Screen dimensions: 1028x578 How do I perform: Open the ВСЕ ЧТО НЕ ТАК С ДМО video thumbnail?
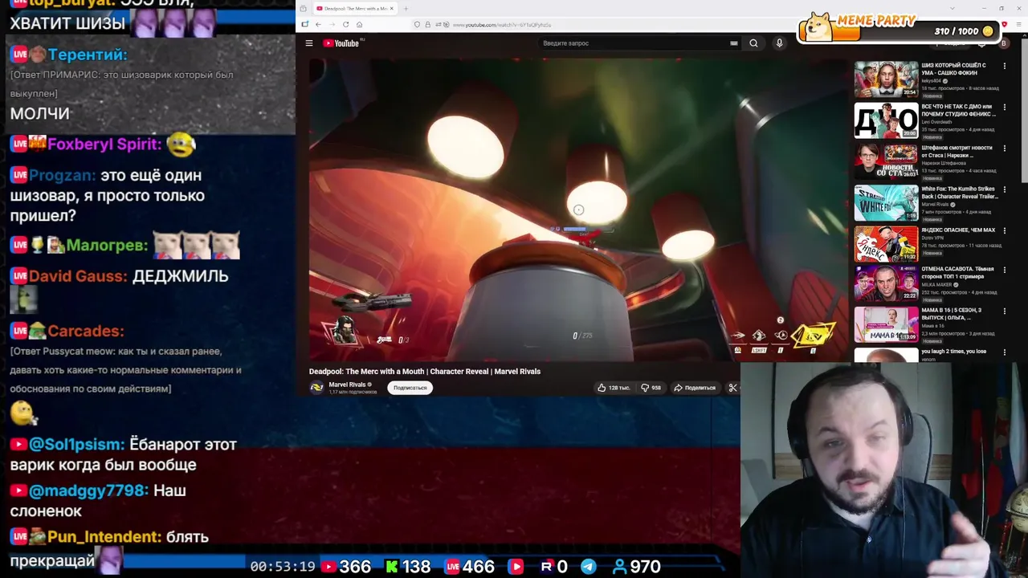(x=886, y=120)
